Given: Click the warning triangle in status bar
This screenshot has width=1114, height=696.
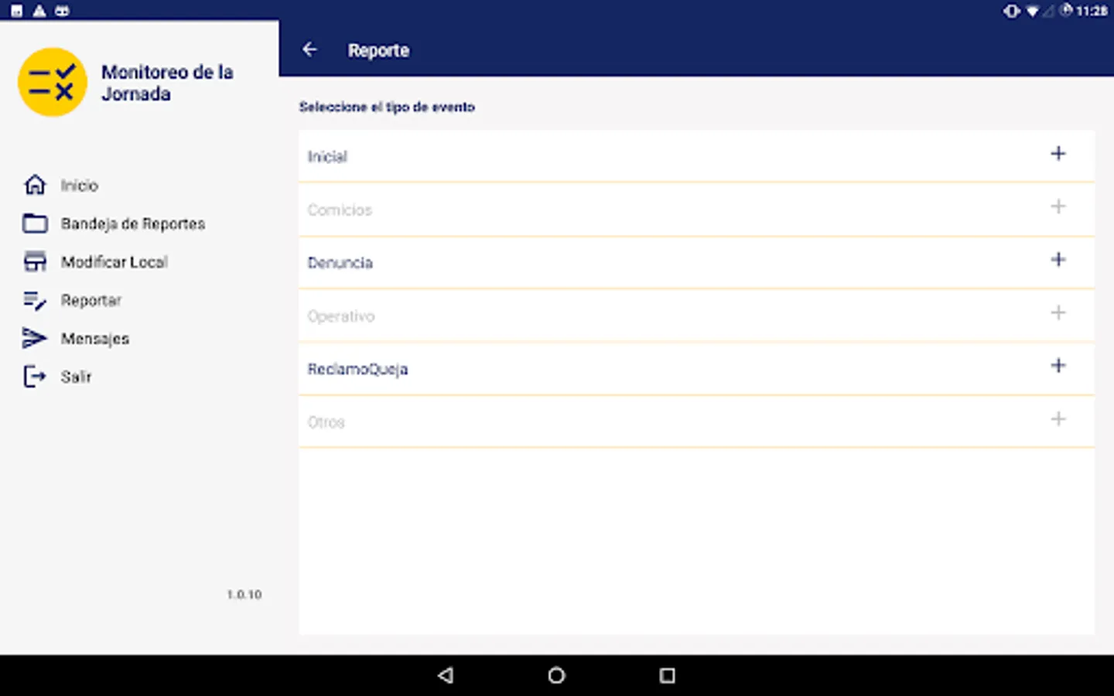Looking at the screenshot, I should pyautogui.click(x=39, y=11).
